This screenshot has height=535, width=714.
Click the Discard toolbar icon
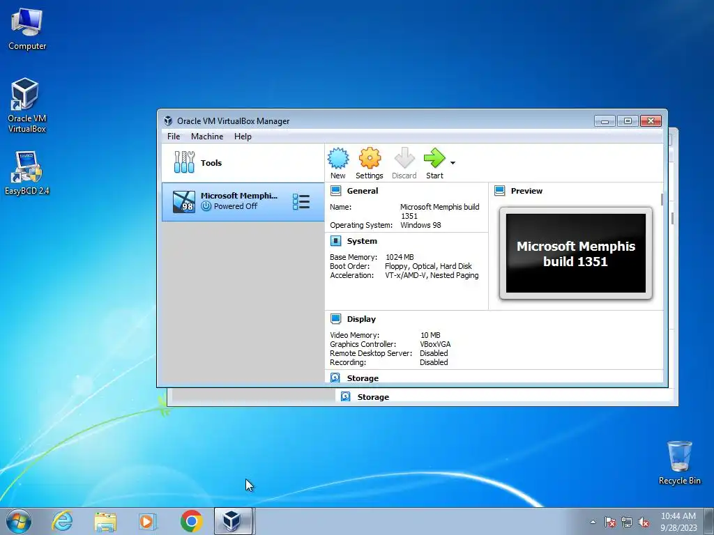(404, 158)
